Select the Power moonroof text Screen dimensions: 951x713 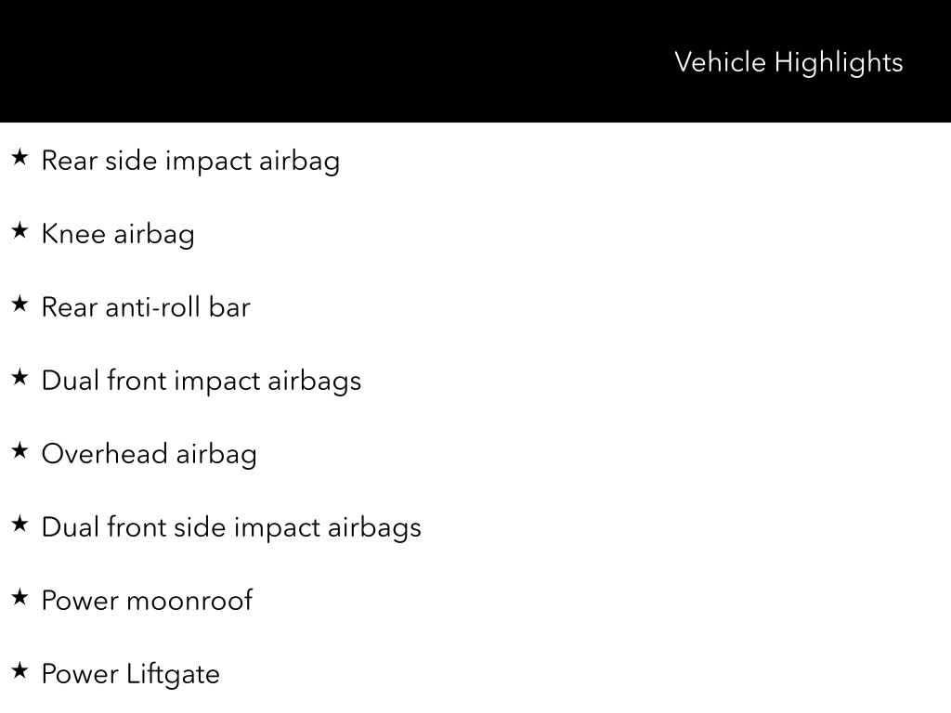coord(147,601)
